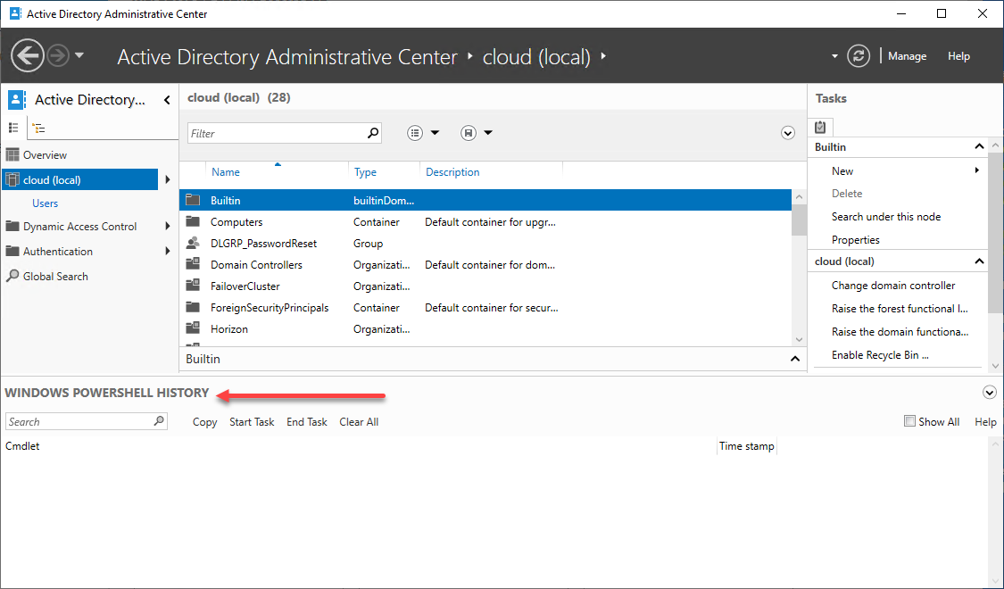Image resolution: width=1004 pixels, height=589 pixels.
Task: Select the Computers container row
Action: tap(485, 221)
